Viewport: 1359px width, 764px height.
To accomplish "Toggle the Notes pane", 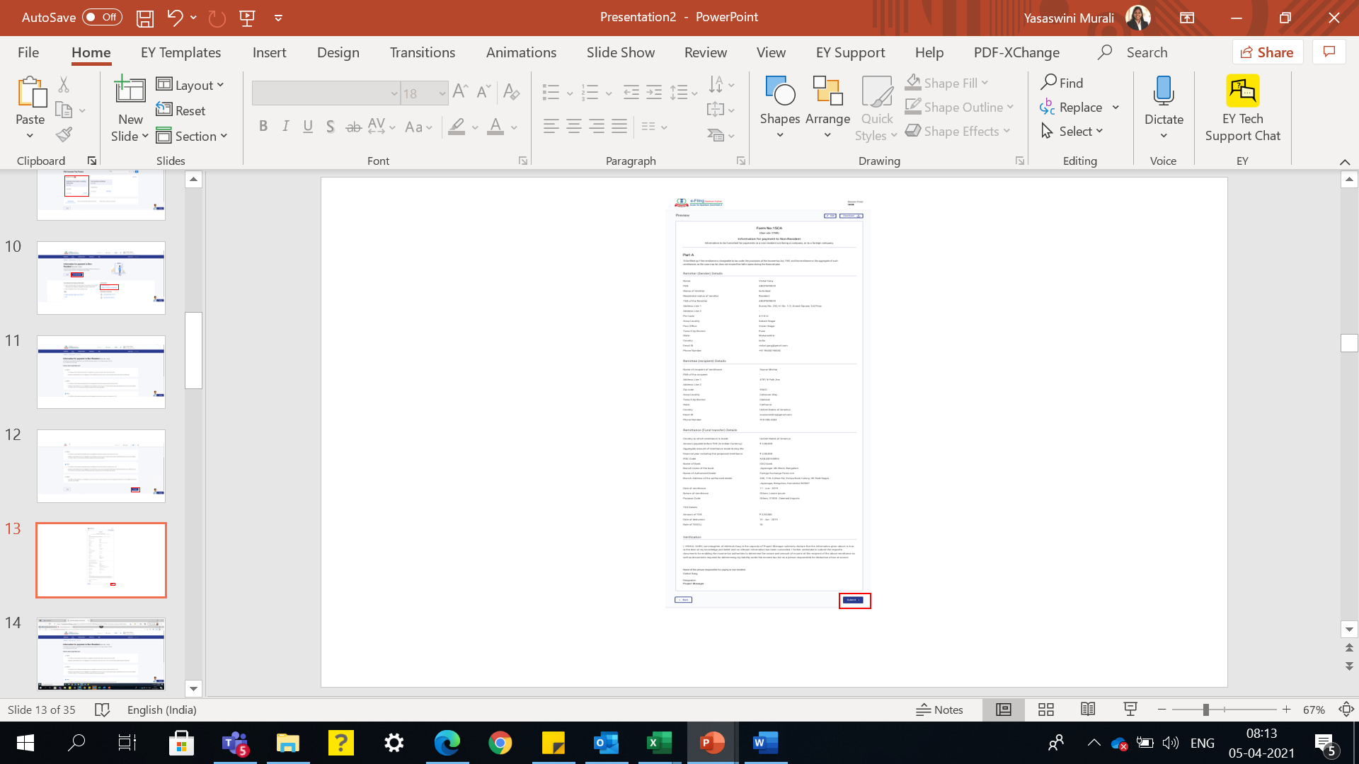I will click(x=939, y=710).
